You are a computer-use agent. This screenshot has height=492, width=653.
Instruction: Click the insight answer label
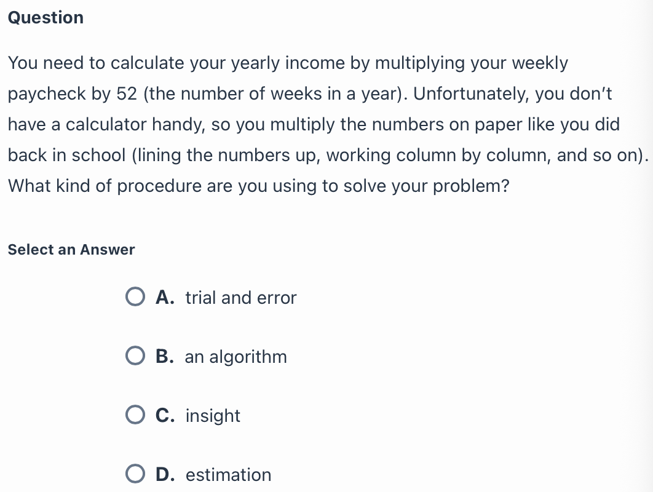click(x=213, y=416)
